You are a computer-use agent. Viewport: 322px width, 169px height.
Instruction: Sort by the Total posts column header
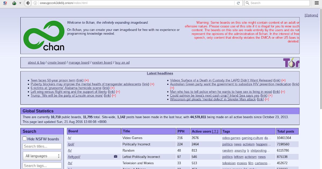click(287, 131)
